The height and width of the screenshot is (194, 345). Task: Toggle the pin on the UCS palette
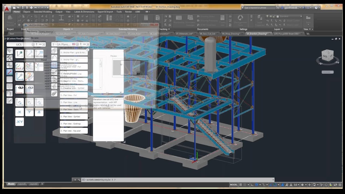37,44
